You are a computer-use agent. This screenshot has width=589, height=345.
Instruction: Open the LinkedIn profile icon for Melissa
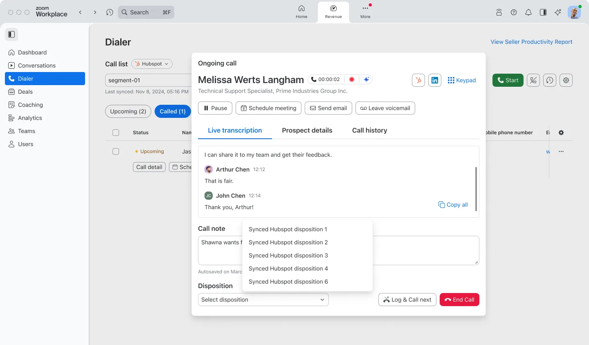(434, 80)
